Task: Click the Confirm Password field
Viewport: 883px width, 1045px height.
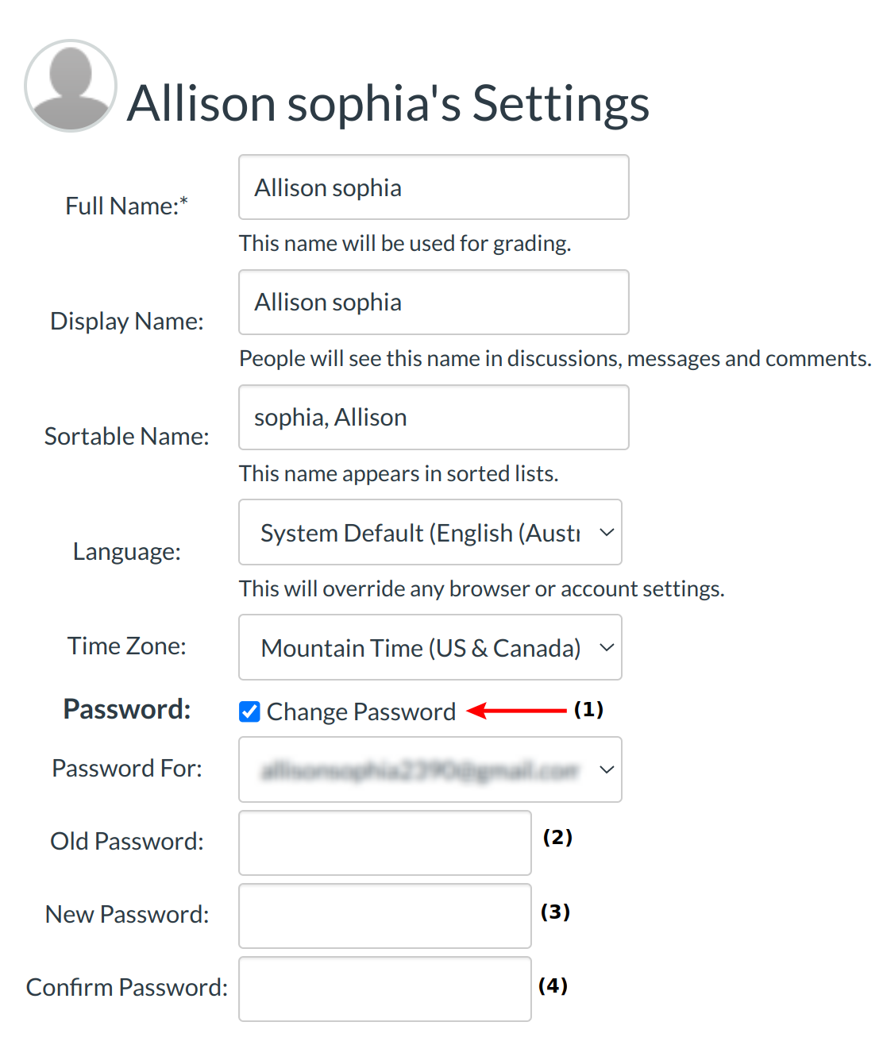Action: pos(385,989)
